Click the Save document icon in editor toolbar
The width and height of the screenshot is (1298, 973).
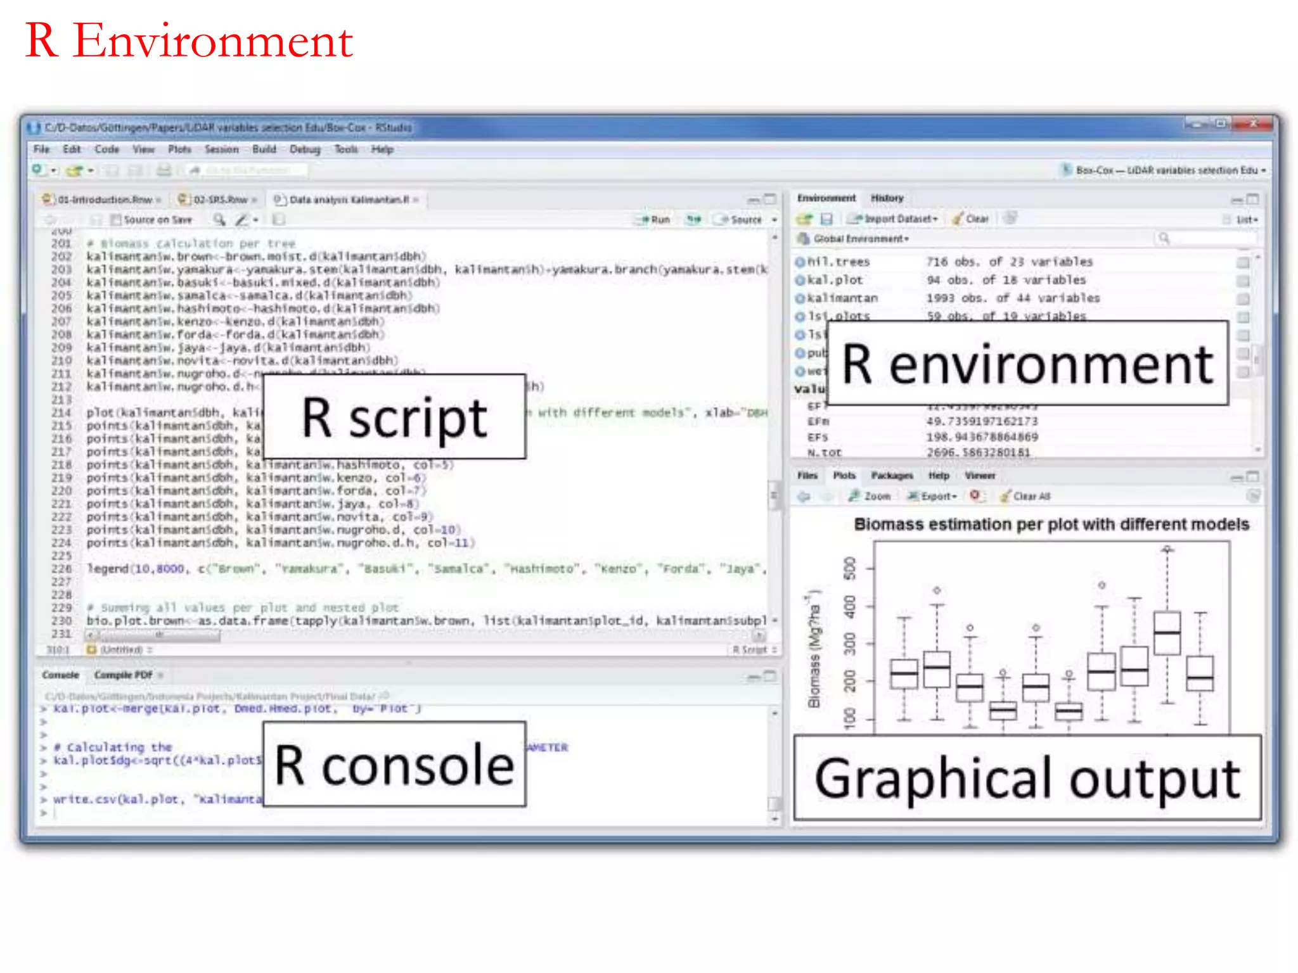pyautogui.click(x=95, y=220)
